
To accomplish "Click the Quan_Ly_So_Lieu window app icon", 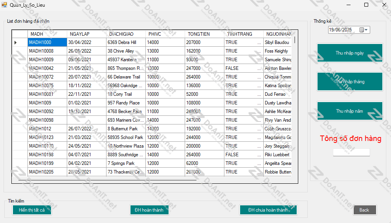I will 4,5.
